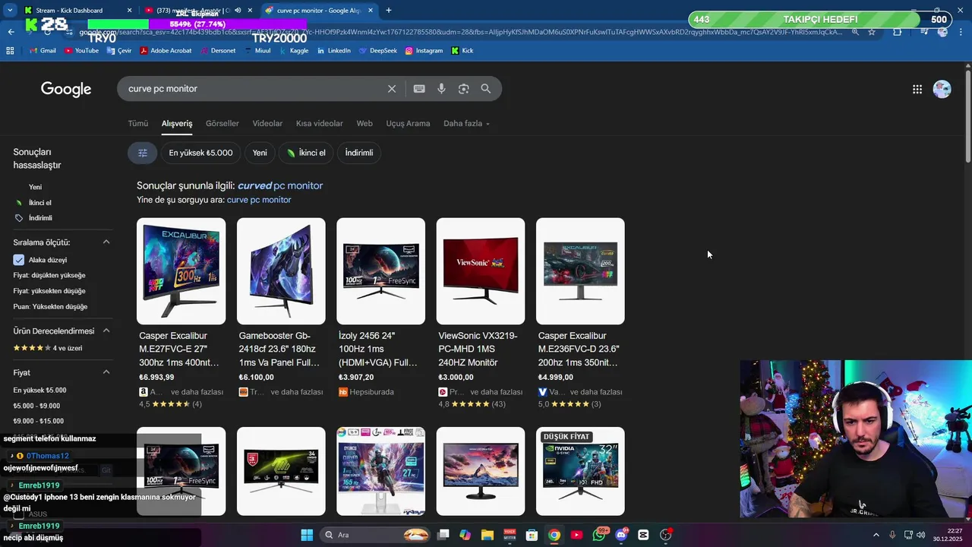Screen dimensions: 972x547
Task: Open a new browser tab with plus icon
Action: click(389, 11)
